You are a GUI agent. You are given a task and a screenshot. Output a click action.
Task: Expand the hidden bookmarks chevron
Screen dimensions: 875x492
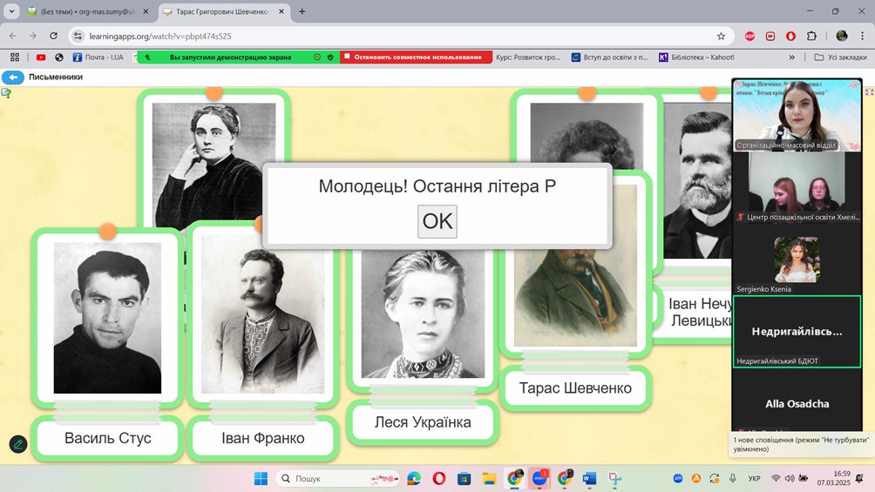point(791,57)
